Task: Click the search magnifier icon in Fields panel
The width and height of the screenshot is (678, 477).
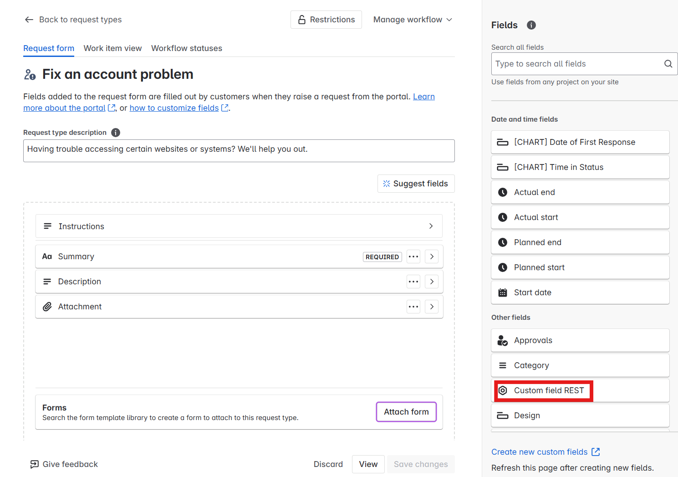Action: click(668, 64)
